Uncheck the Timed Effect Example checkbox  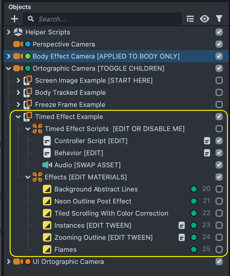[x=219, y=117]
